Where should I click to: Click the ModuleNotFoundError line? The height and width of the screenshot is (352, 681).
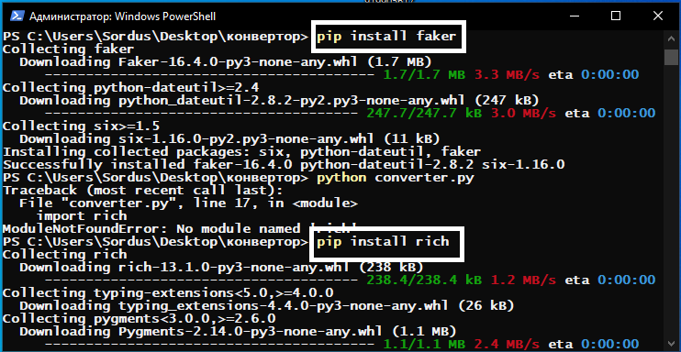coord(180,229)
